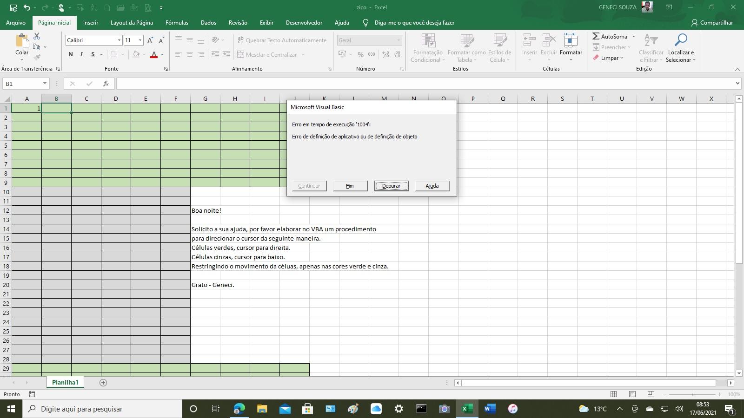
Task: Open the font size 11 dropdown
Action: (140, 40)
